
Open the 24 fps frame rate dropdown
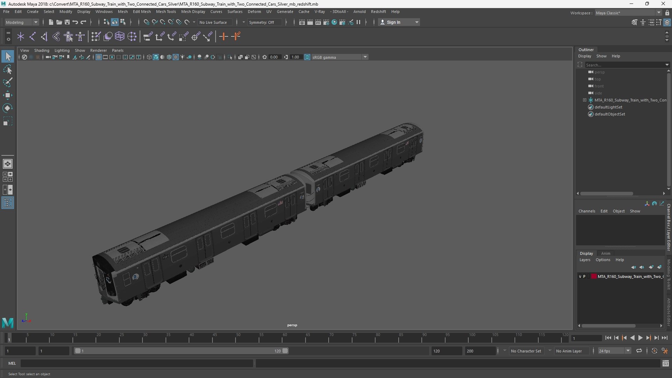[614, 351]
